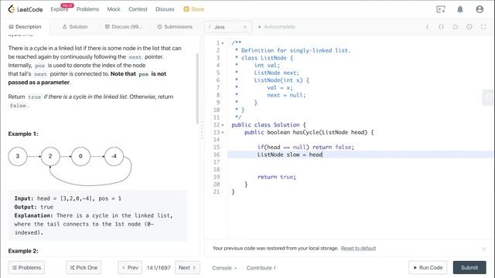Viewport: 495px width, 278px height.
Task: Click the panel divider handle dots
Action: point(202,131)
